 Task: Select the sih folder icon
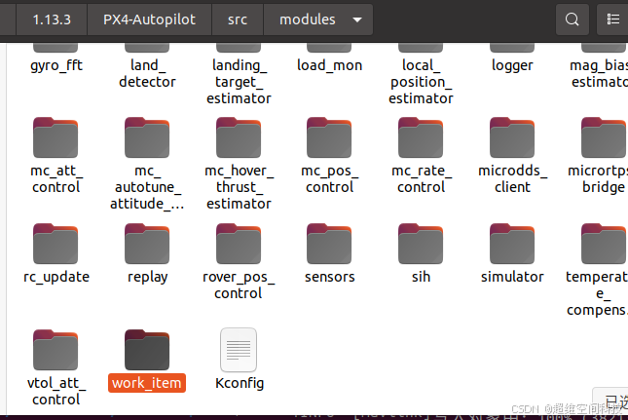[421, 244]
